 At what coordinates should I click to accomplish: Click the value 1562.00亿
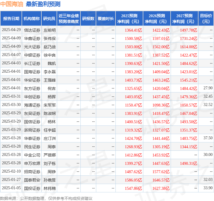(161, 47)
